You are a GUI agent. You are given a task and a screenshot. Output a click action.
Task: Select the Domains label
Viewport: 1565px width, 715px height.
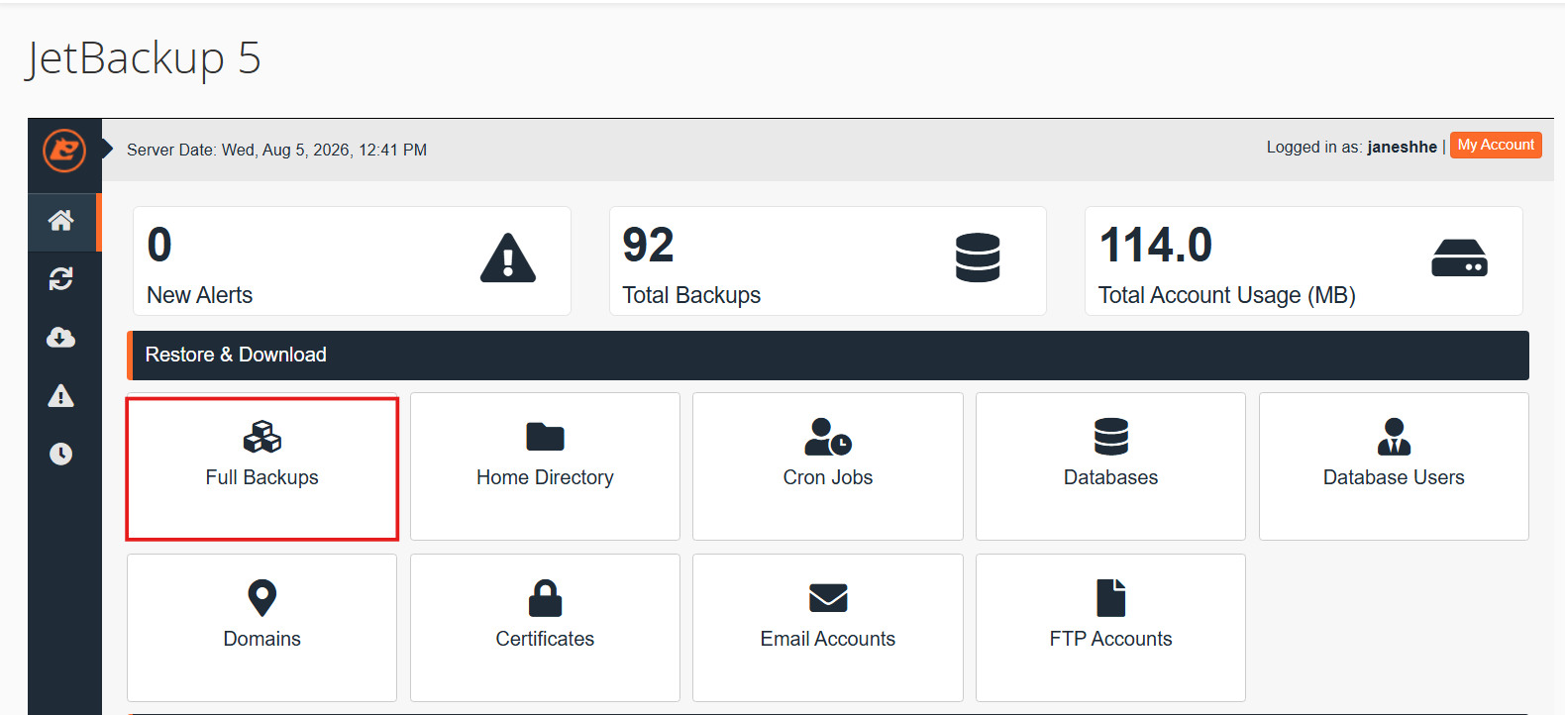click(x=262, y=639)
